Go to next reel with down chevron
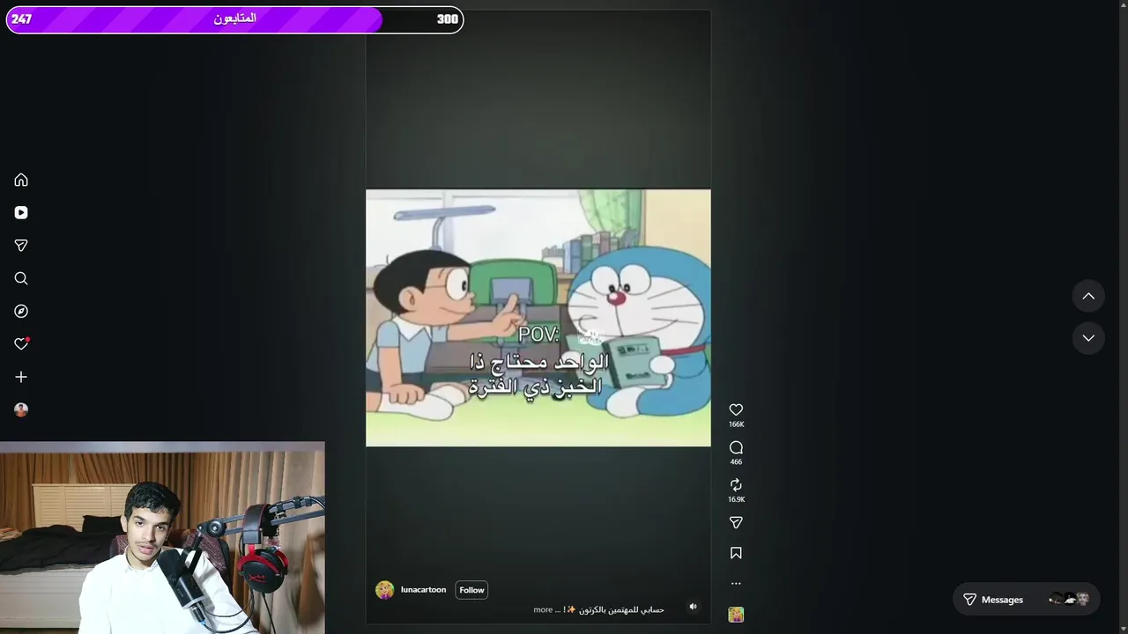1128x634 pixels. [1088, 338]
